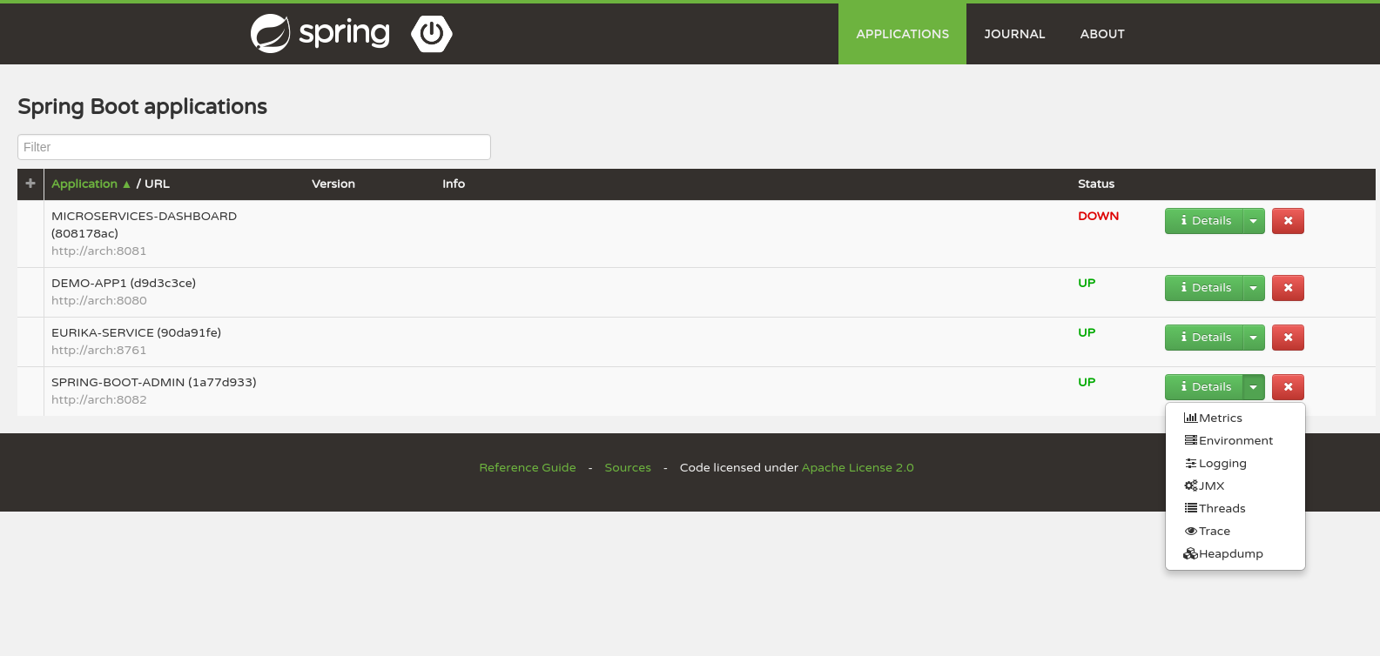Viewport: 1380px width, 656px height.
Task: Switch to the Journal tab
Action: pos(1014,34)
